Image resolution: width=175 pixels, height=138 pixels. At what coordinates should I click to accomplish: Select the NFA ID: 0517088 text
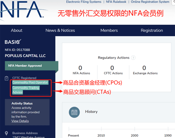pyautogui.click(x=17, y=50)
